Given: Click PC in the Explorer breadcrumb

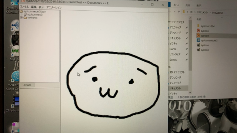Looking at the screenshot, I should click(191, 12).
